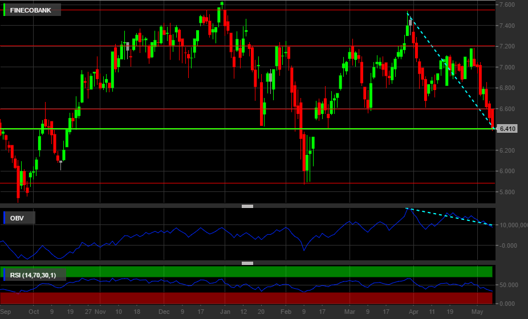Click the OBV 10,000,00 axis value
Viewport: 528px width, 319px height.
click(514, 225)
